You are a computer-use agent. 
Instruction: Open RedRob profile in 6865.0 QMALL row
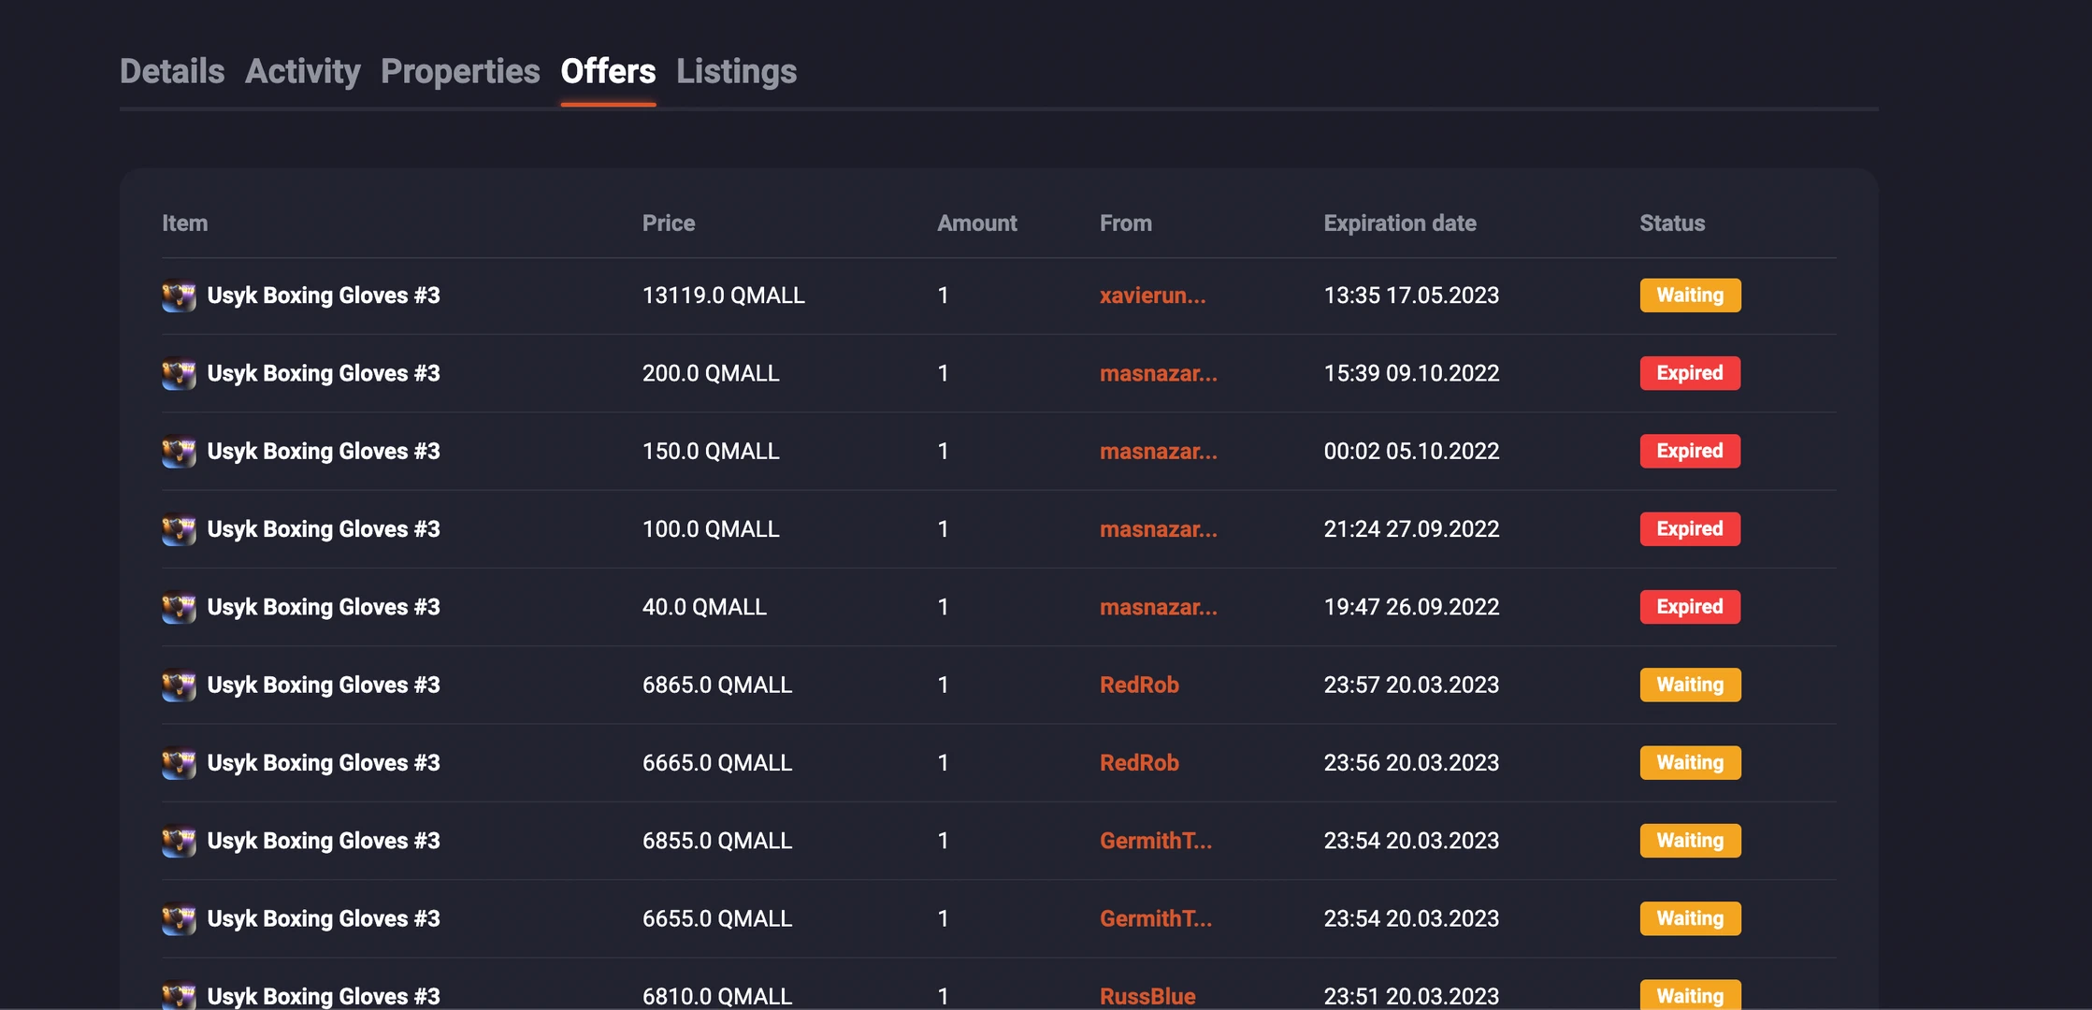pos(1139,685)
